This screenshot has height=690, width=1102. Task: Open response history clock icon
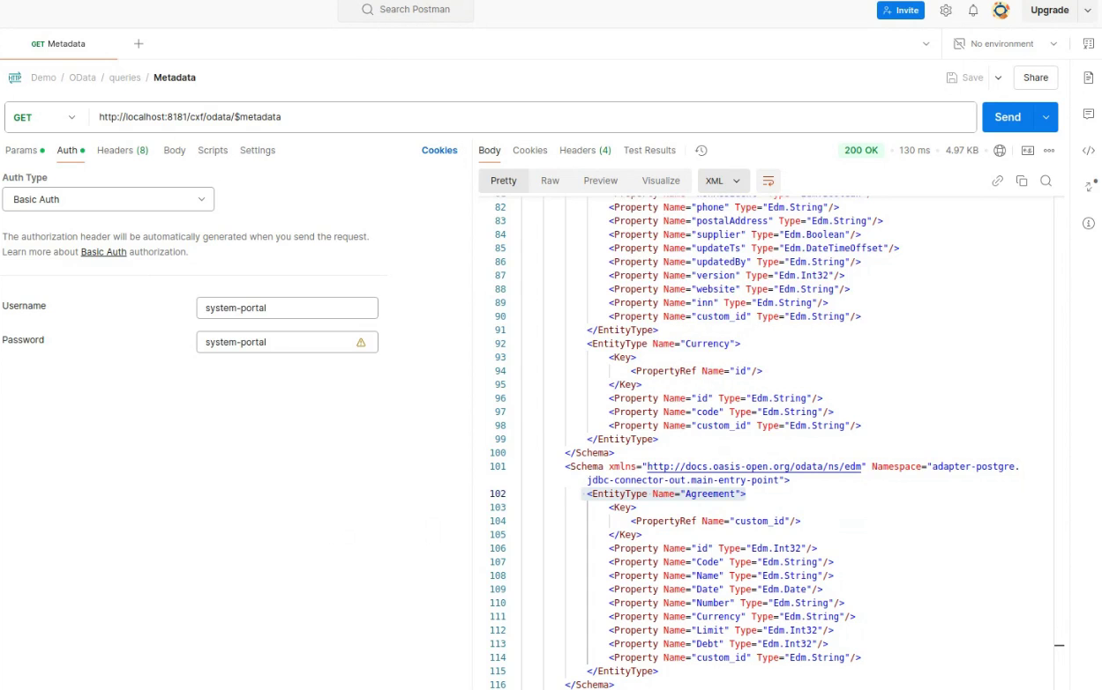[701, 151]
